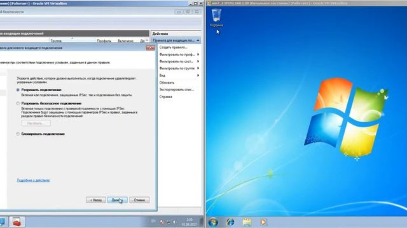Open the clock showing 1:35
The width and height of the screenshot is (407, 228).
[x=190, y=222]
